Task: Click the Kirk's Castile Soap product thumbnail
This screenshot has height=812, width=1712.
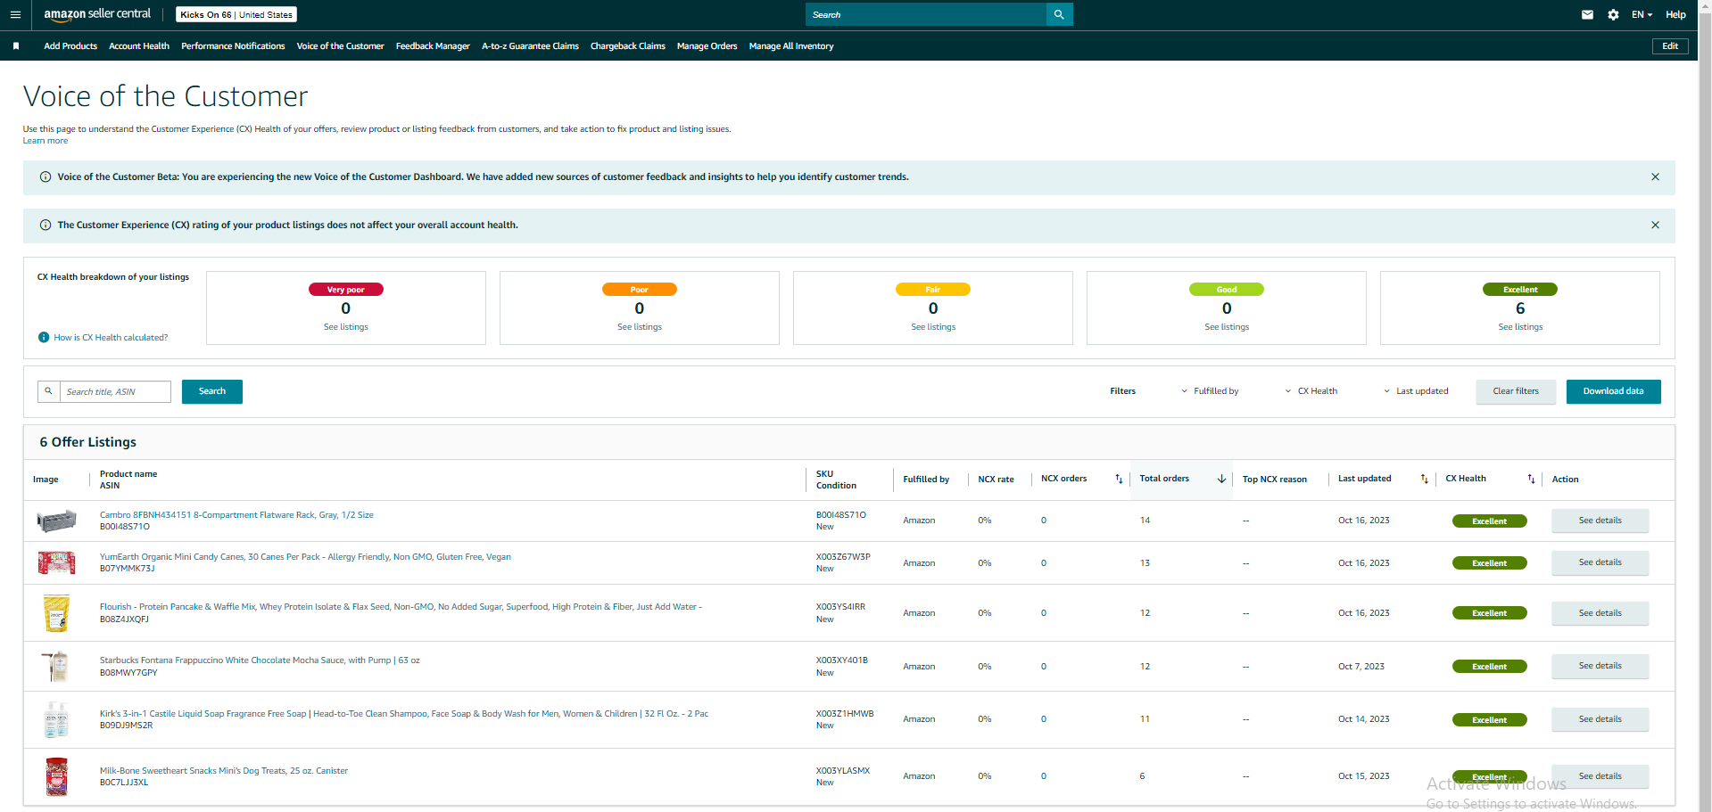Action: point(56,719)
